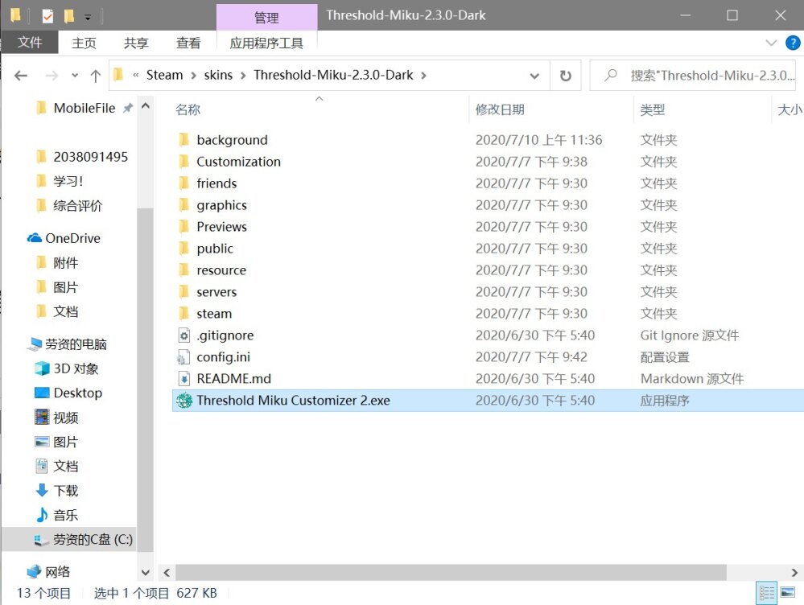Click the horizontal scrollbar thumb in file list
This screenshot has width=804, height=605.
(x=451, y=573)
